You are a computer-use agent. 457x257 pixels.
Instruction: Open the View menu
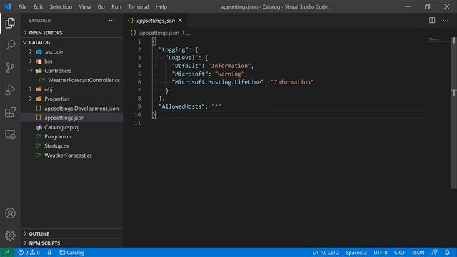pos(84,6)
